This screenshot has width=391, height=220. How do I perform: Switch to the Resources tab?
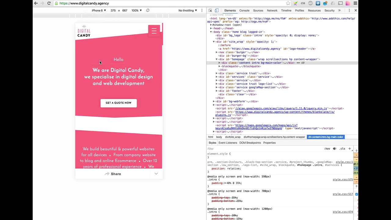pos(314,10)
